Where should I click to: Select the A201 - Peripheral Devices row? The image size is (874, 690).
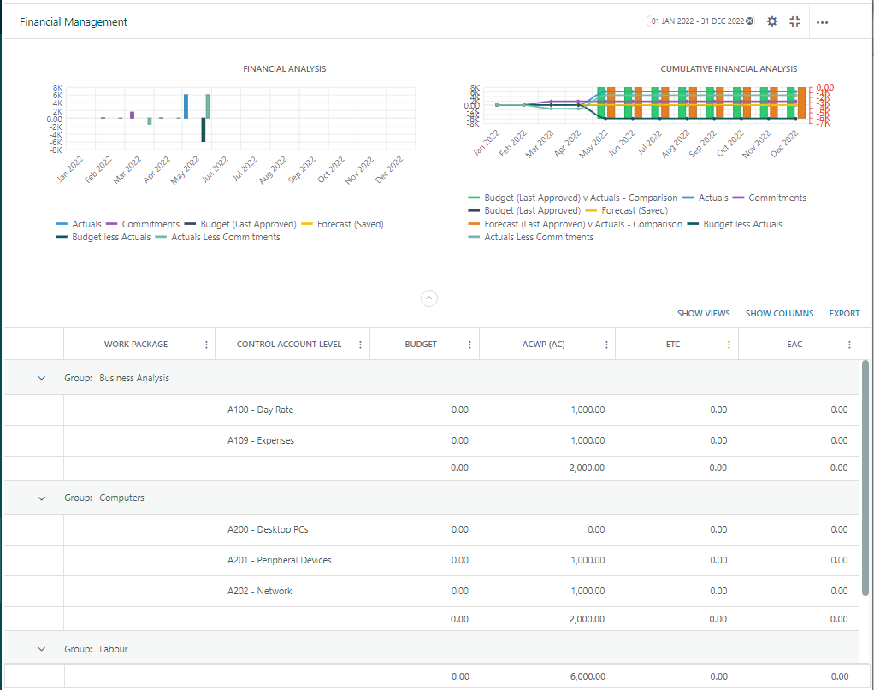(432, 560)
